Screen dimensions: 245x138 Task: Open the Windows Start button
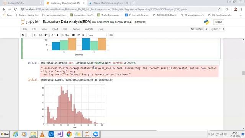pos(5,134)
